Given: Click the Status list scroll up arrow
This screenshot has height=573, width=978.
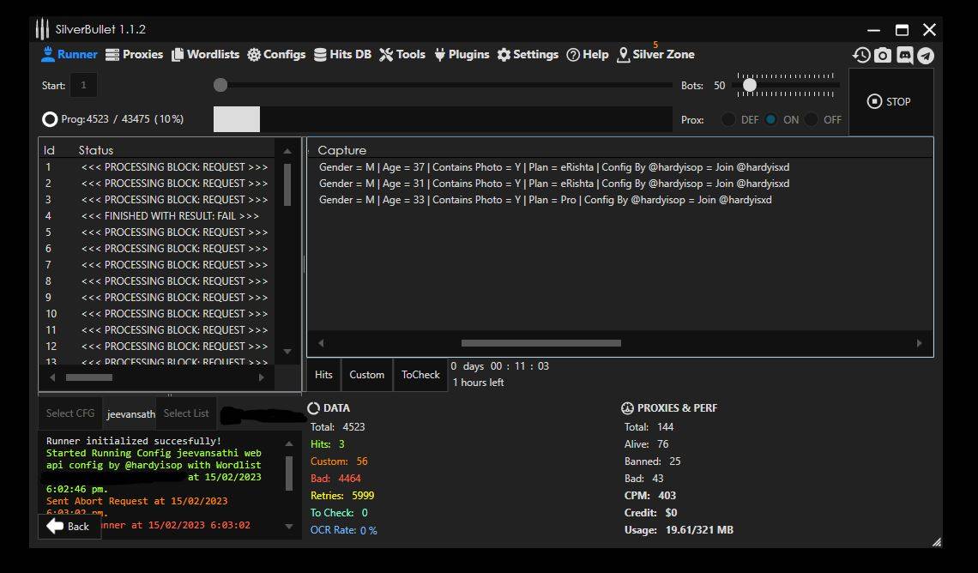Looking at the screenshot, I should (287, 151).
